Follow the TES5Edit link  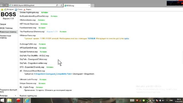91,38
